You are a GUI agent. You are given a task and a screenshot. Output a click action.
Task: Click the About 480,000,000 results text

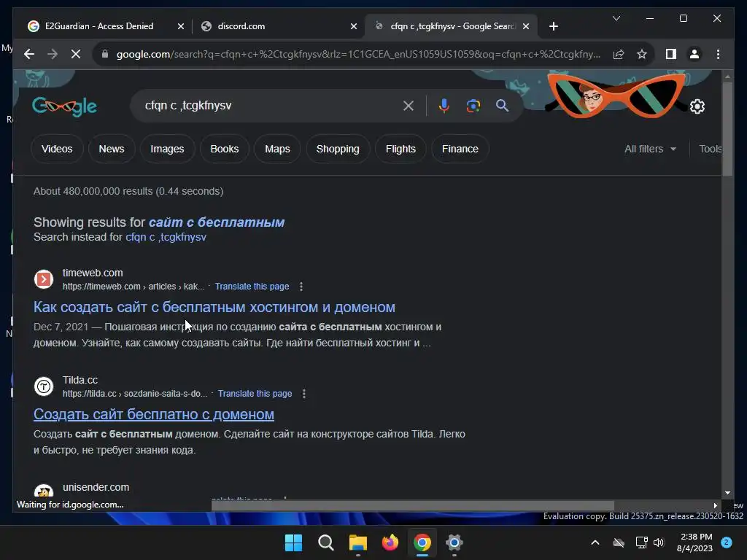128,192
